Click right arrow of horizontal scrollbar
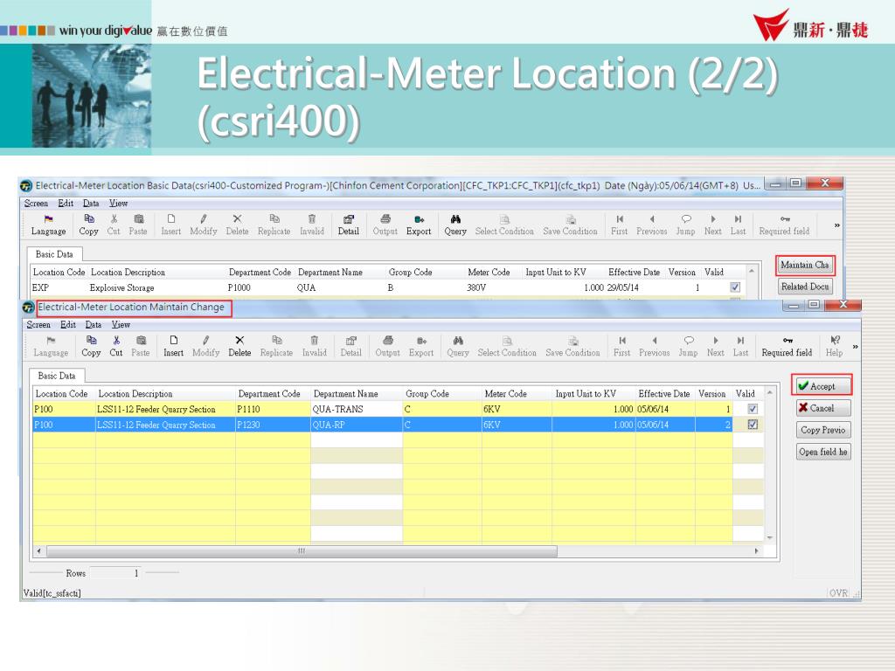Viewport: 895px width, 671px height. (x=757, y=550)
